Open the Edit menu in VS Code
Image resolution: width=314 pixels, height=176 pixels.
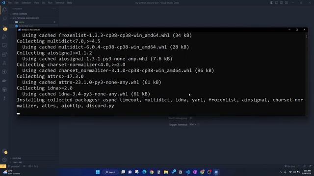tap(16, 3)
